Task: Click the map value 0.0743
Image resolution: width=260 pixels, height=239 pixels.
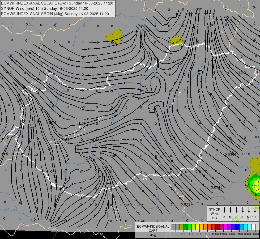Action: [217, 187]
